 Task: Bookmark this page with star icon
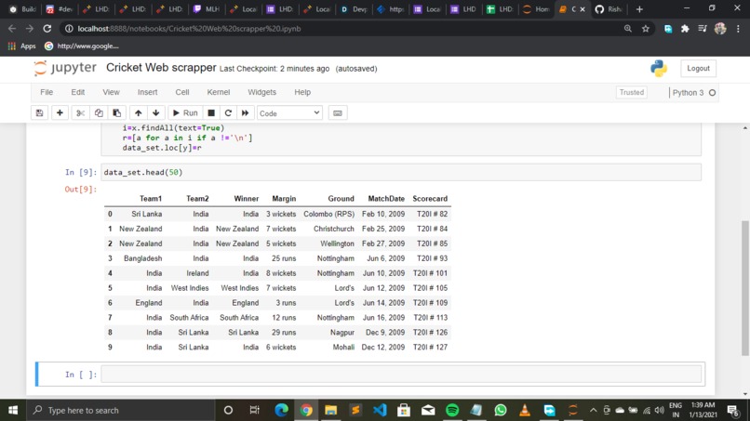tap(646, 29)
